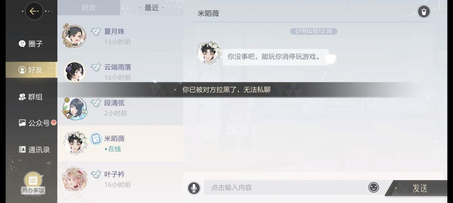This screenshot has width=453, height=203.
Task: Click the 发送 send button
Action: coord(416,188)
